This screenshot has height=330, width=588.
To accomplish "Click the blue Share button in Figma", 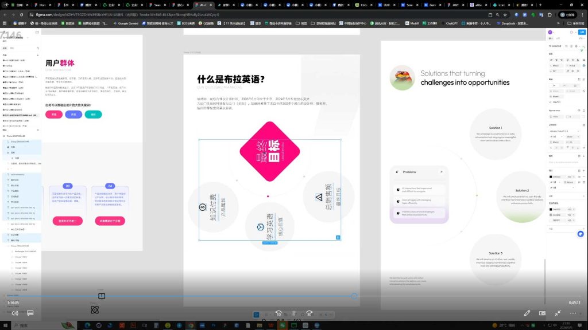I will pos(582,32).
